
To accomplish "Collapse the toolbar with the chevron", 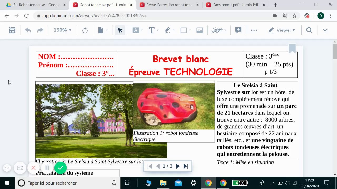I will point(325,30).
